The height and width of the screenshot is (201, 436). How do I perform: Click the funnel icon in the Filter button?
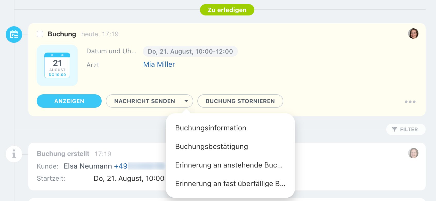tap(394, 129)
